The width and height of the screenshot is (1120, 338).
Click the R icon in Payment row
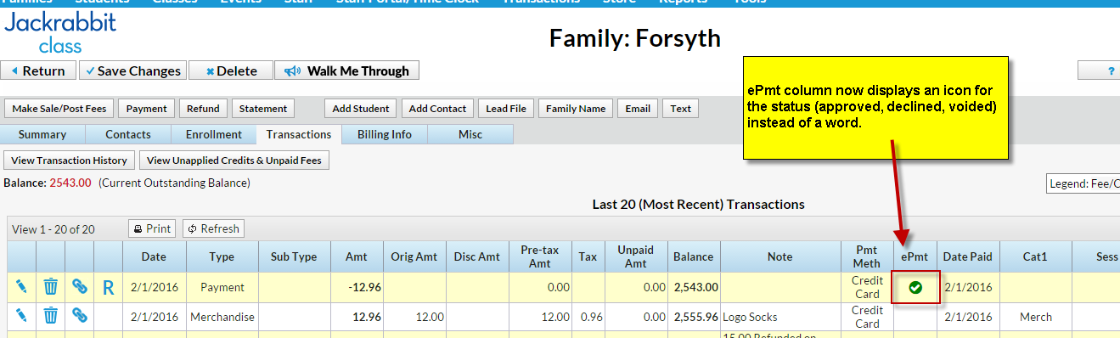[108, 288]
